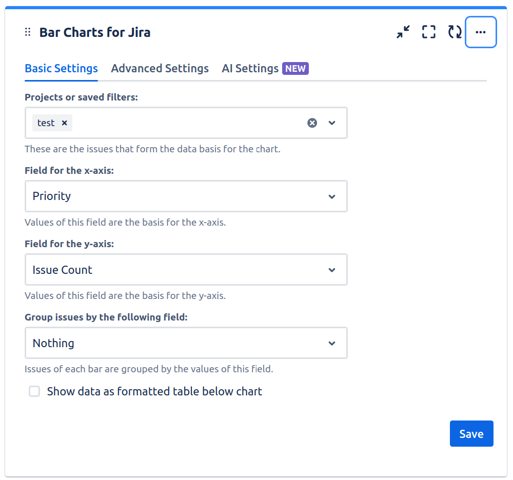This screenshot has width=513, height=480.
Task: Click the NEW badge next to AI Settings
Action: [295, 69]
